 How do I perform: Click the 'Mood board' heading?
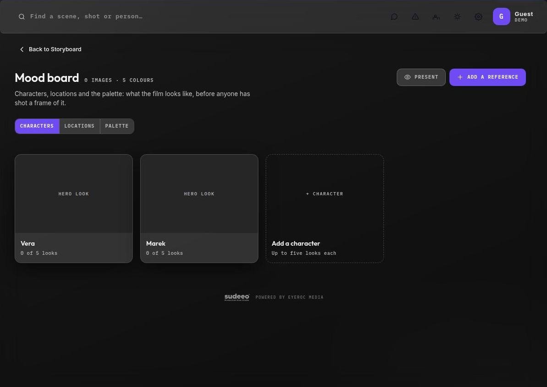[x=47, y=78]
